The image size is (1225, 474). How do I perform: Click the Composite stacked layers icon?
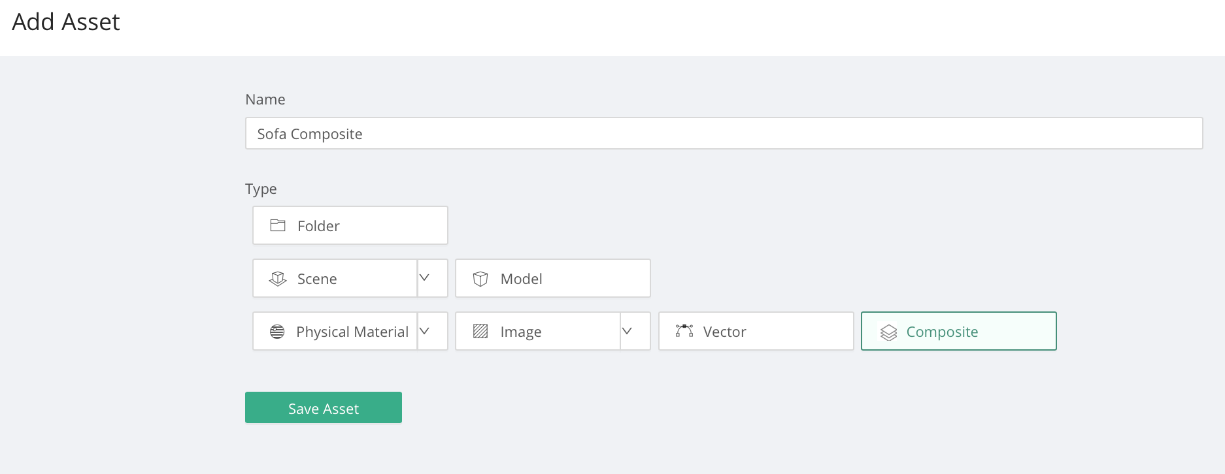click(x=888, y=332)
